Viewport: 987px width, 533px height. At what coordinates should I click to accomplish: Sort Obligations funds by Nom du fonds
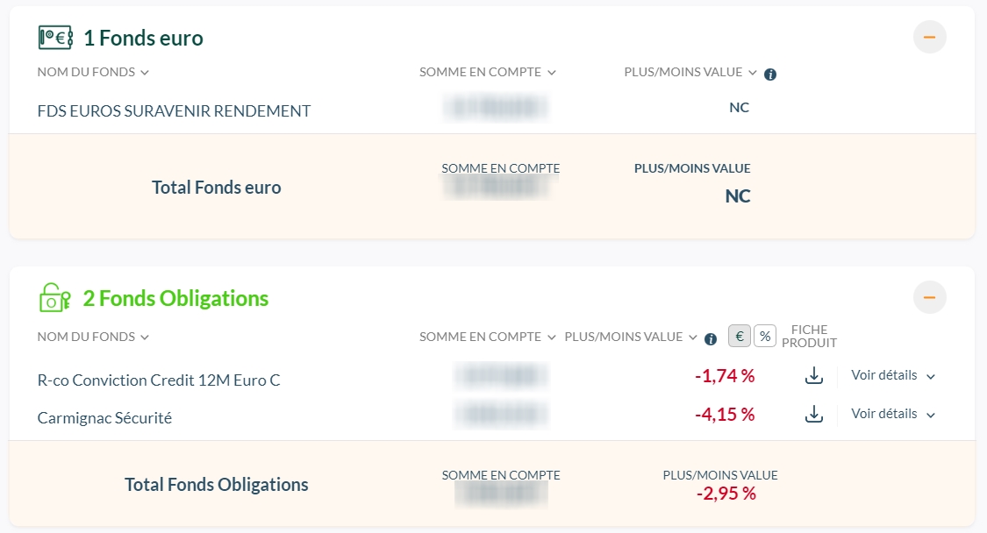[93, 337]
